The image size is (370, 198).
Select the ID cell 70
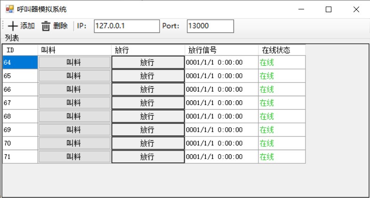[20, 143]
